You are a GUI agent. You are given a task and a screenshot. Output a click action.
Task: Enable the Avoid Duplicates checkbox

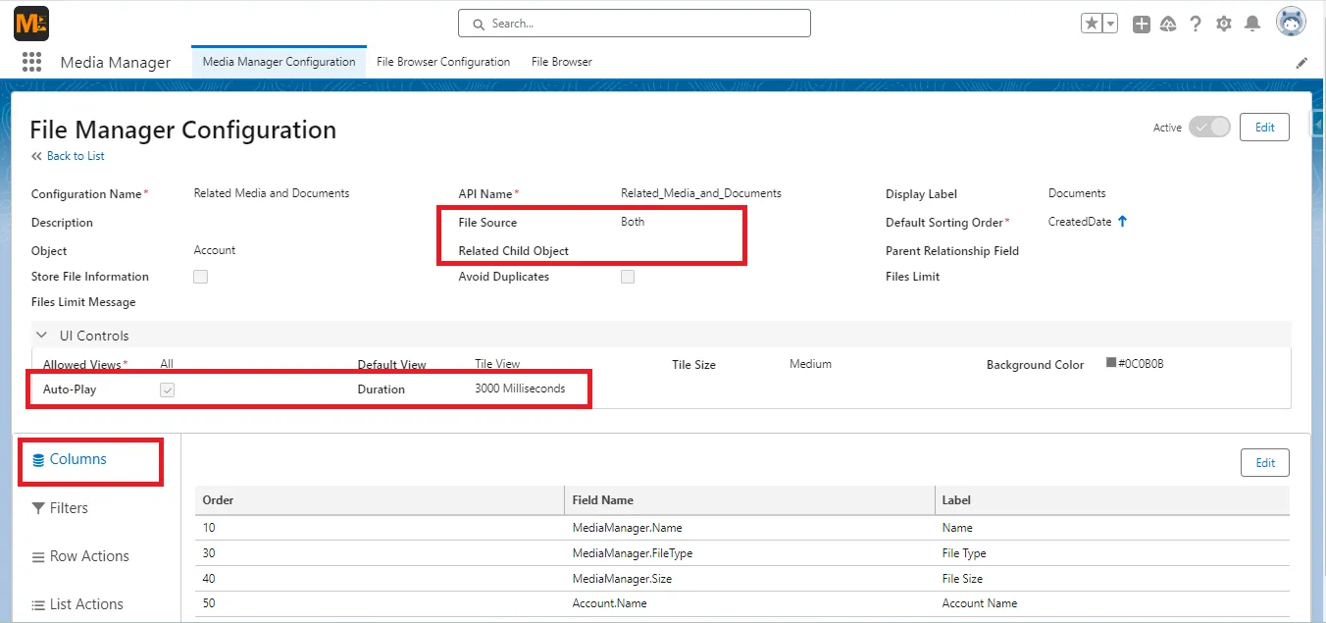627,277
